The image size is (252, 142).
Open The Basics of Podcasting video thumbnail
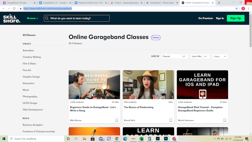tap(148, 84)
